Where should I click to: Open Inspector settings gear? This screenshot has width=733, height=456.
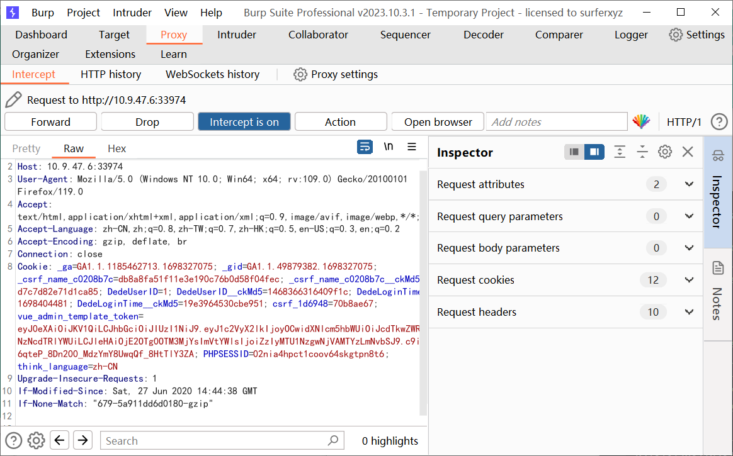[665, 152]
